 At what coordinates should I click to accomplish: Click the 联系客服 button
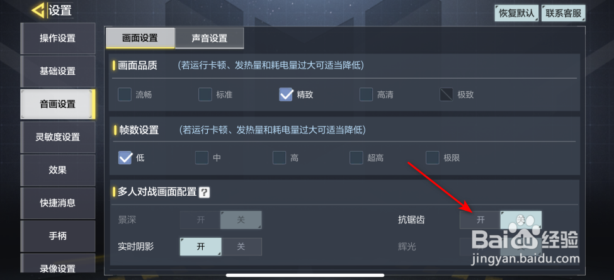pos(563,13)
